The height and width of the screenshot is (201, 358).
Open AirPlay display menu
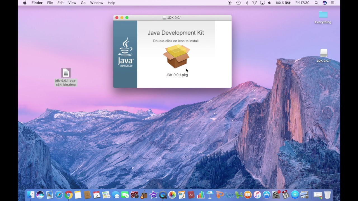pos(262,3)
